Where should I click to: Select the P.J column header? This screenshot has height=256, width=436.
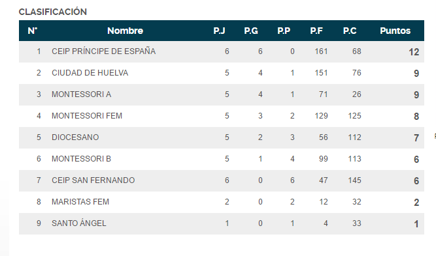pos(219,31)
